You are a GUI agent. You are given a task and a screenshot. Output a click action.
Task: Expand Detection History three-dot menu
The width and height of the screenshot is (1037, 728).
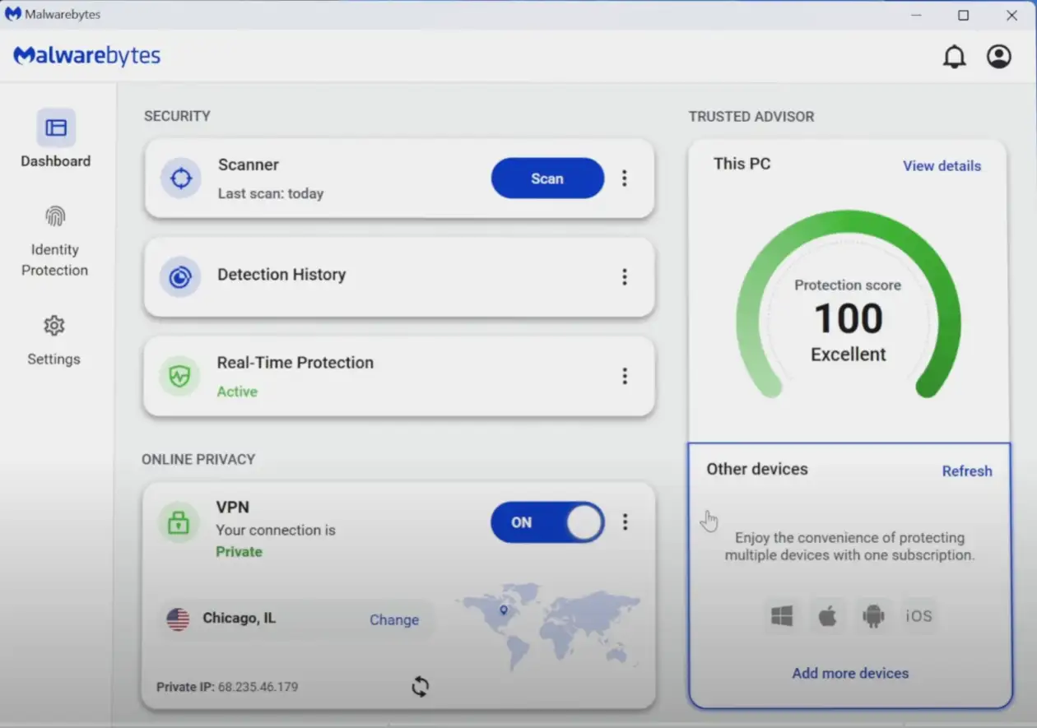point(625,277)
